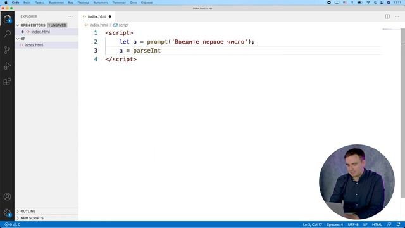Open the Apple menu
This screenshot has width=405, height=228.
click(6, 3)
